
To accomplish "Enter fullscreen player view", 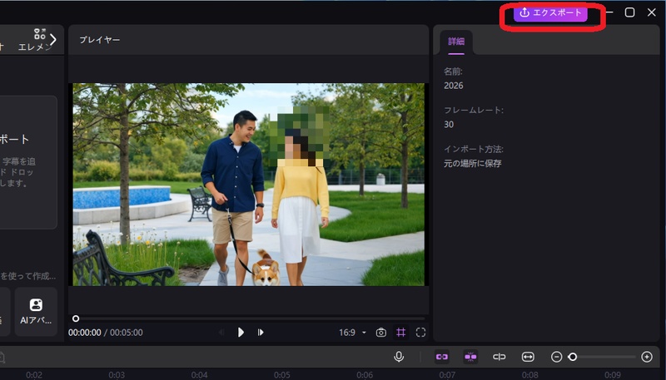I will [420, 333].
